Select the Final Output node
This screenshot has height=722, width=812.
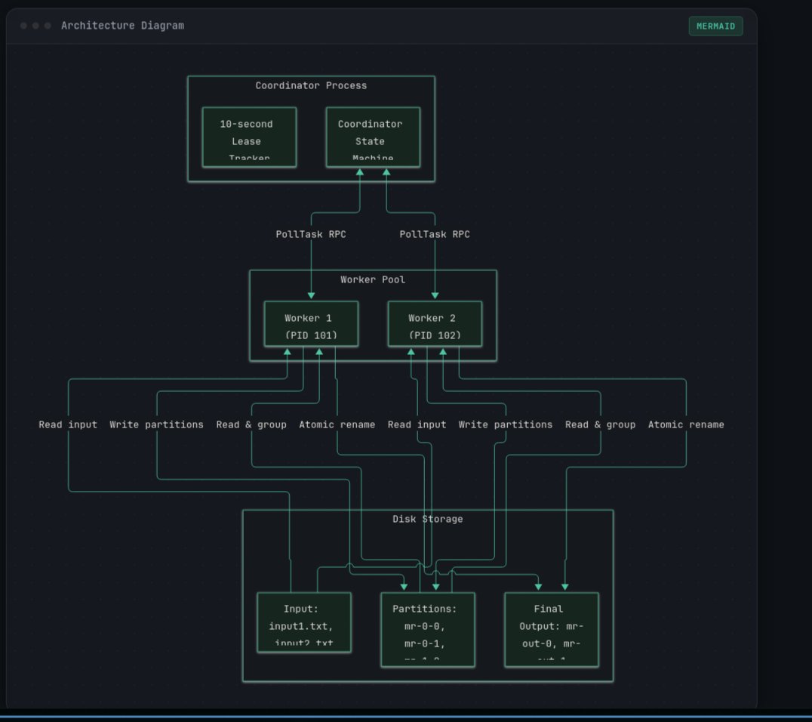coord(552,630)
